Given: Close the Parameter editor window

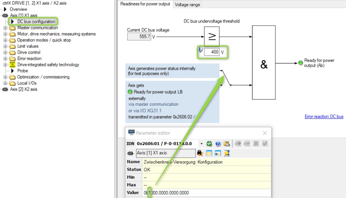Looking at the screenshot, I should (x=265, y=133).
